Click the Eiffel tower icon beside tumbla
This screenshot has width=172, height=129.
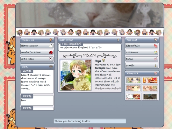click(x=155, y=66)
